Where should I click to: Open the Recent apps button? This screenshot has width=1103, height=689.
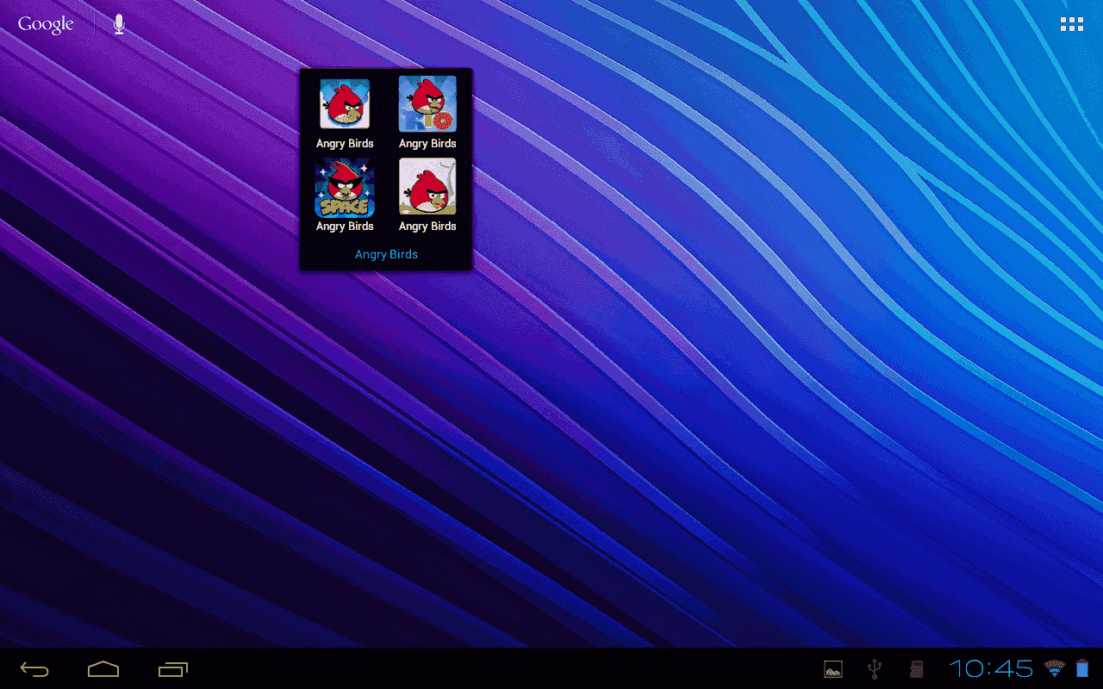pyautogui.click(x=173, y=669)
